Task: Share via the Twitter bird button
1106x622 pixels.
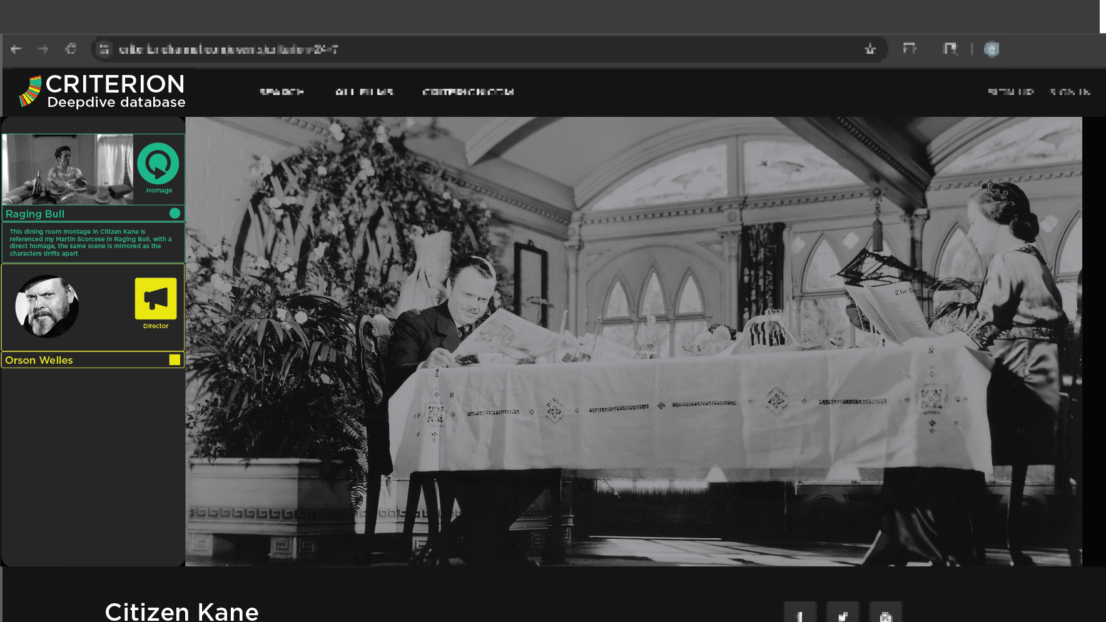Action: [x=843, y=613]
